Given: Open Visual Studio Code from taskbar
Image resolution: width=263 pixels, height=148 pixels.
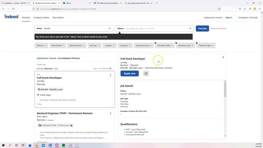Looking at the screenshot, I should coord(50,145).
